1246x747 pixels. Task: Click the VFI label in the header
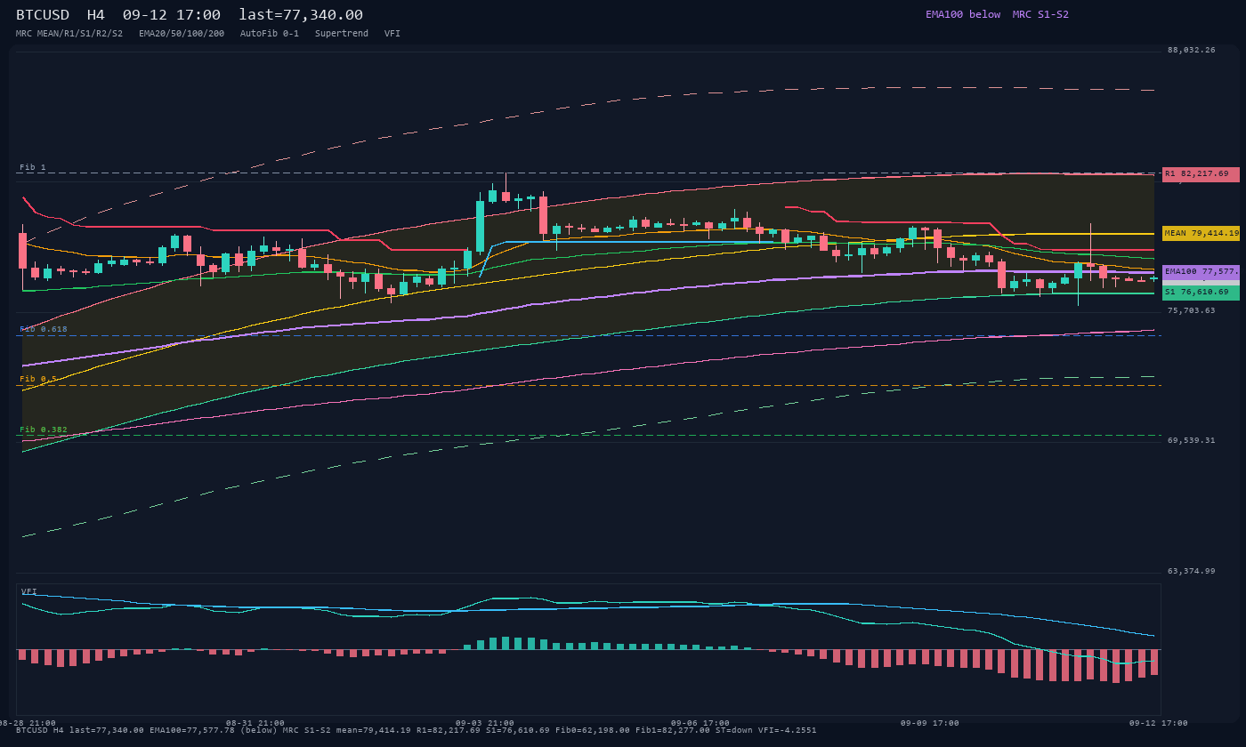392,34
